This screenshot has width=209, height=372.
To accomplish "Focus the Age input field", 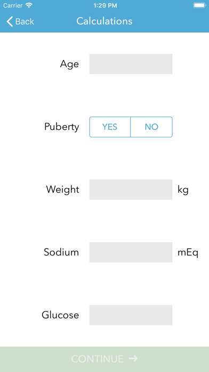I will point(131,64).
